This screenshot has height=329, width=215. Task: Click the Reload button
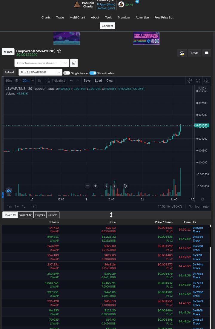point(9,72)
